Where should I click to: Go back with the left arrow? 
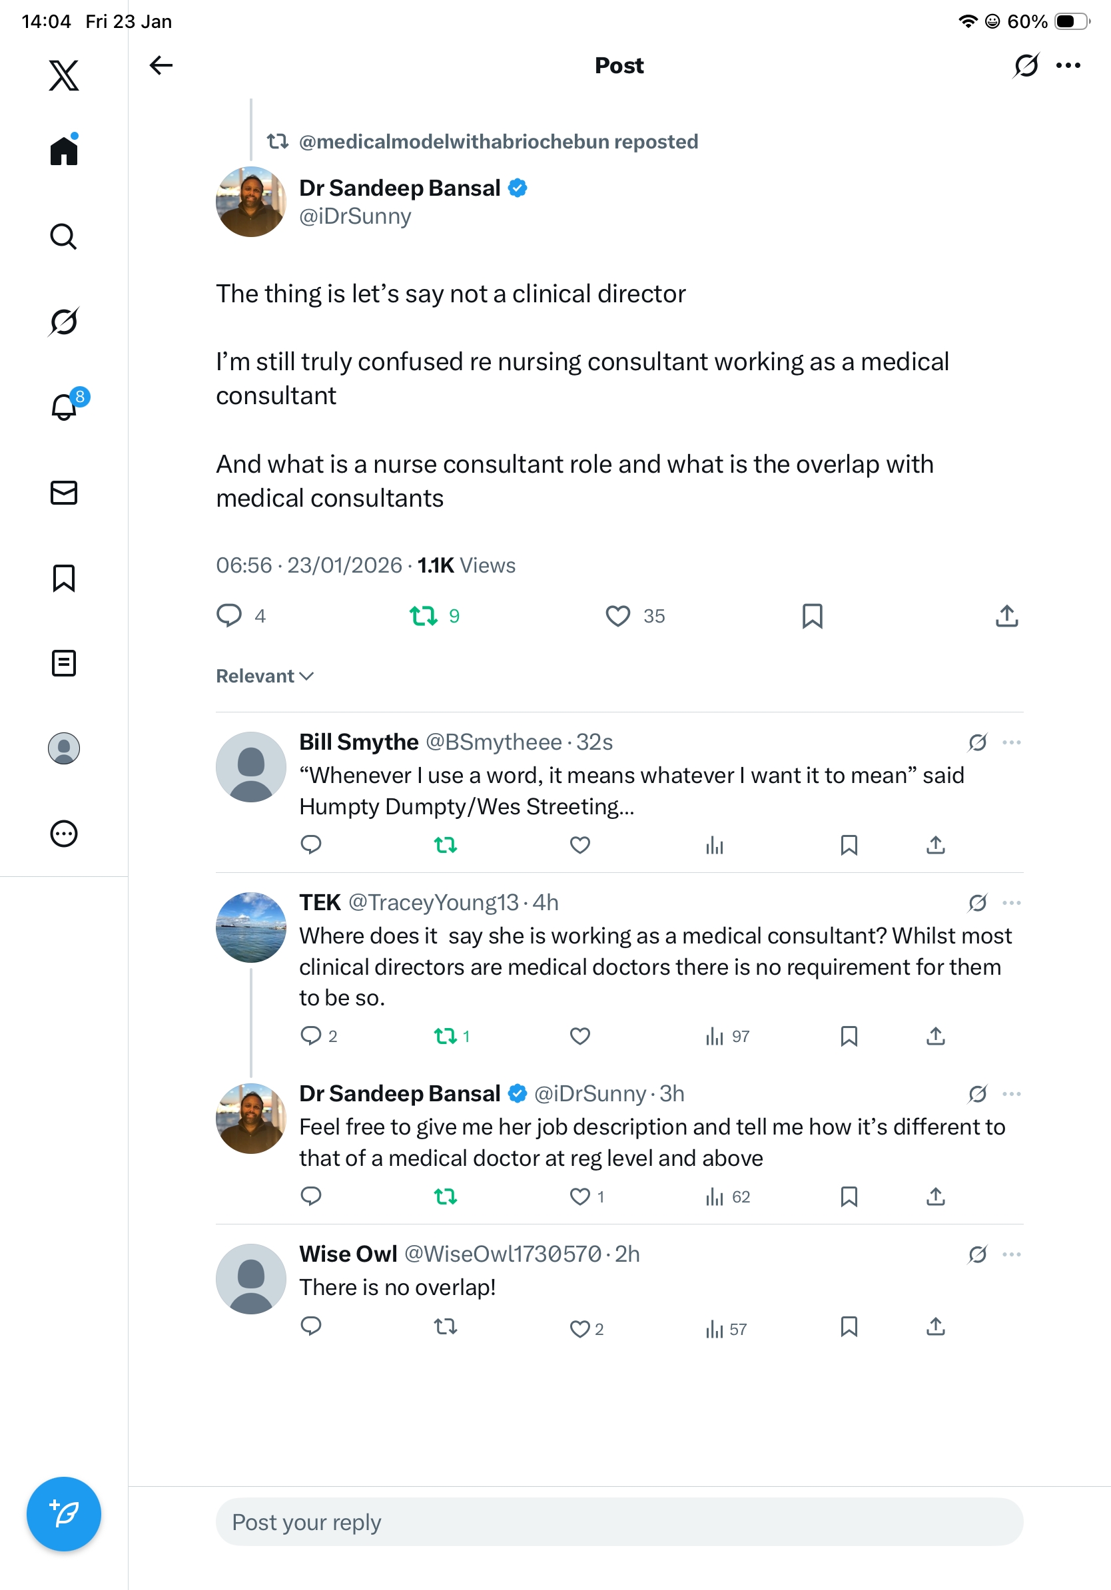(x=161, y=66)
